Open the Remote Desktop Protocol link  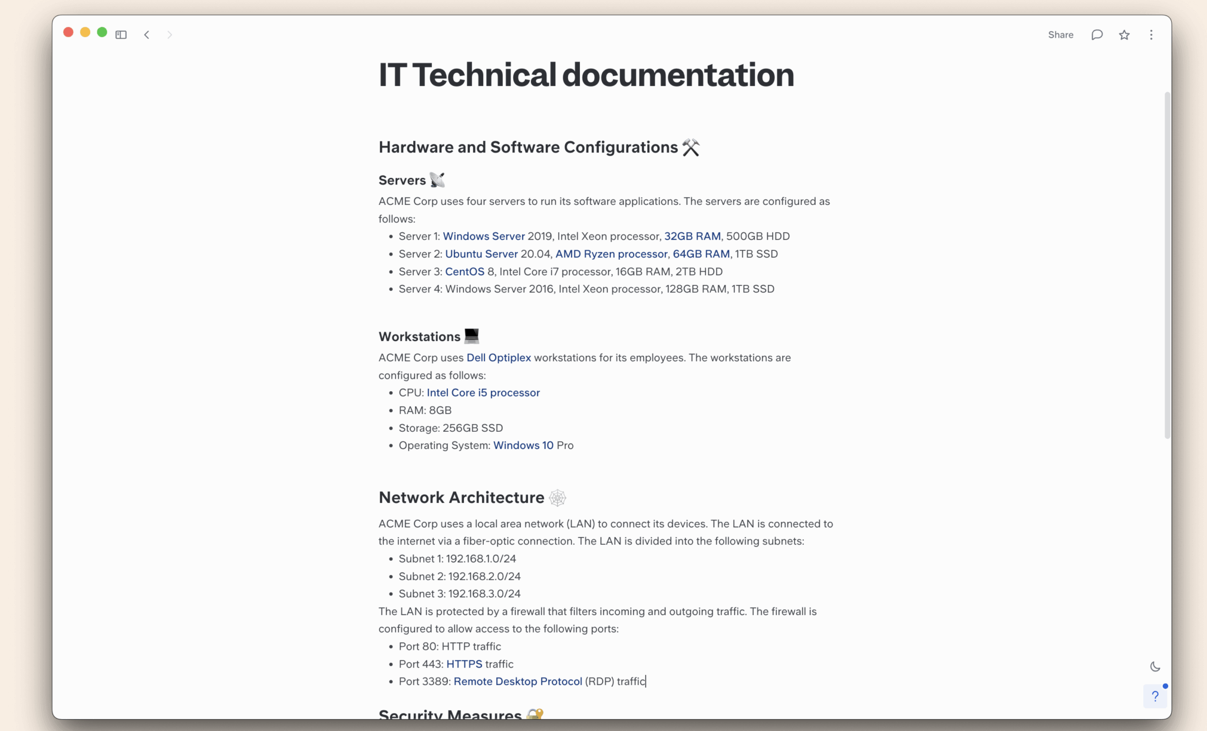[518, 682]
